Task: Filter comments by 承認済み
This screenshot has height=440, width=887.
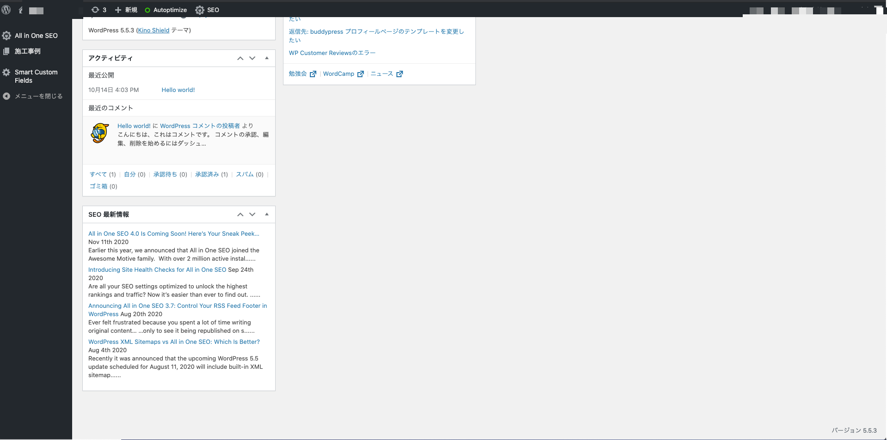Action: [x=207, y=174]
